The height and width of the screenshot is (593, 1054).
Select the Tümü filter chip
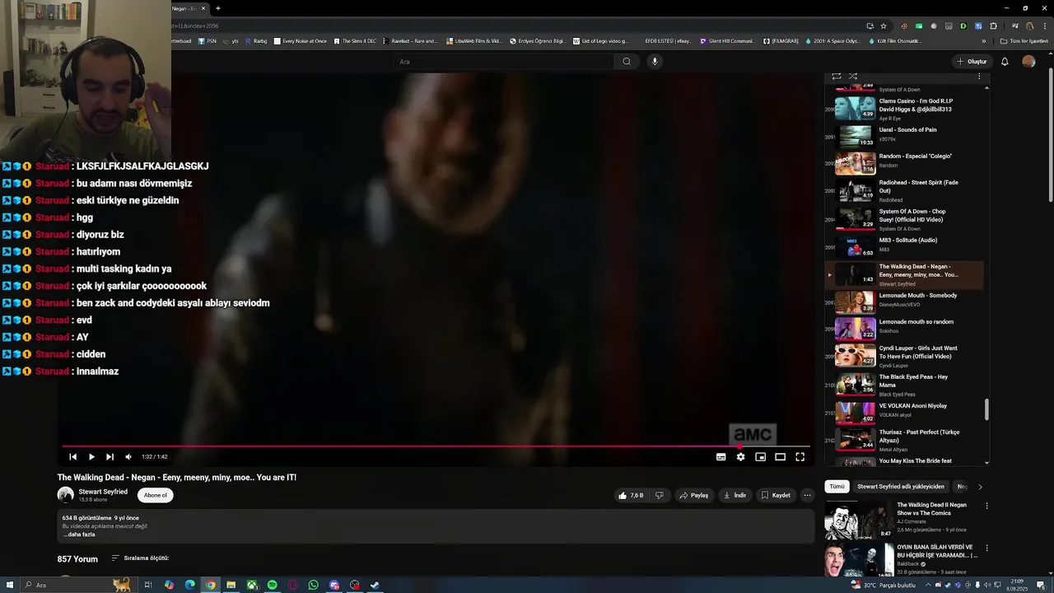point(837,487)
